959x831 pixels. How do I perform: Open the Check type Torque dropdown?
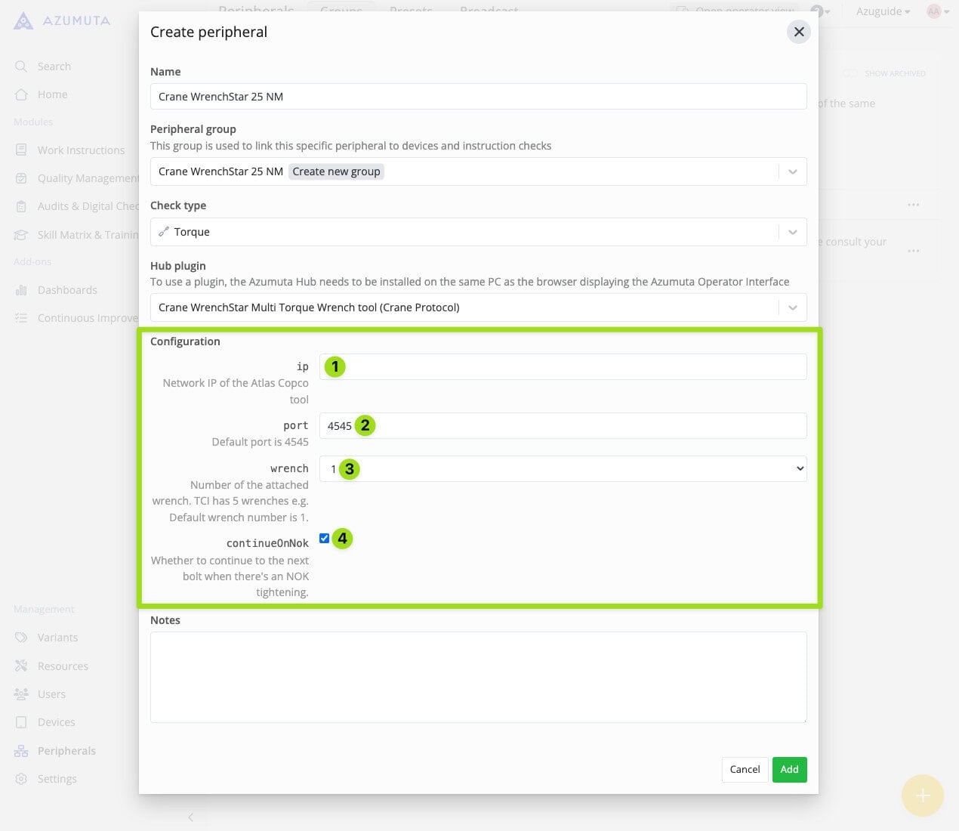[x=792, y=232]
